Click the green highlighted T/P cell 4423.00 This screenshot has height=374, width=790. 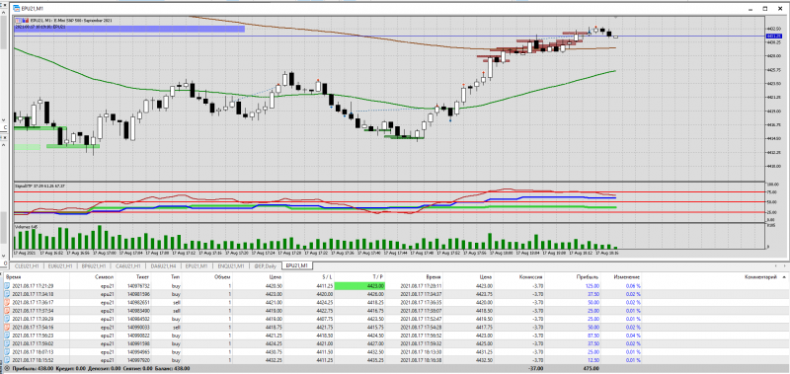coord(359,286)
